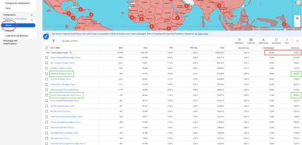Follow the En savoir plus link
This screenshot has height=145, width=302.
(202, 34)
